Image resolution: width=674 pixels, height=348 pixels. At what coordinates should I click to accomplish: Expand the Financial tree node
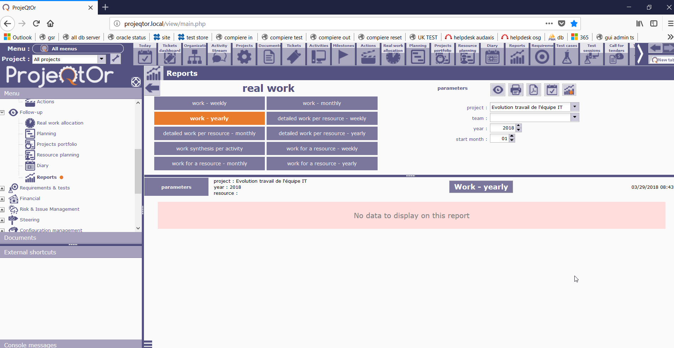tap(2, 199)
